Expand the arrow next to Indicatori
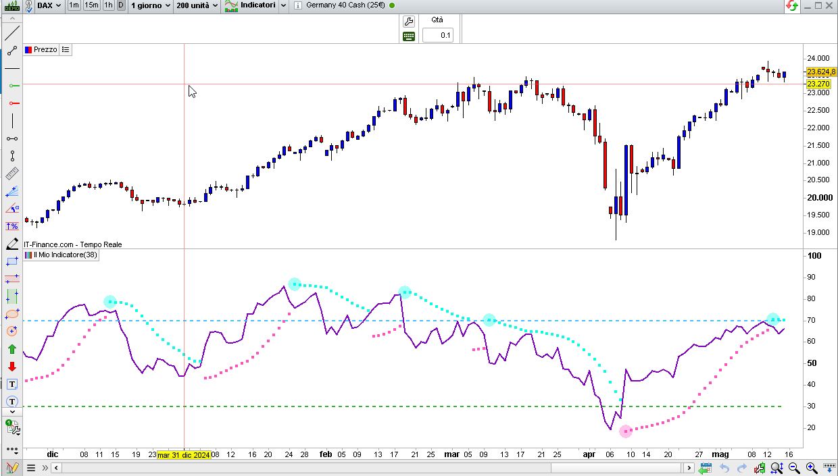Screen dimensions: 838x476 pos(283,5)
